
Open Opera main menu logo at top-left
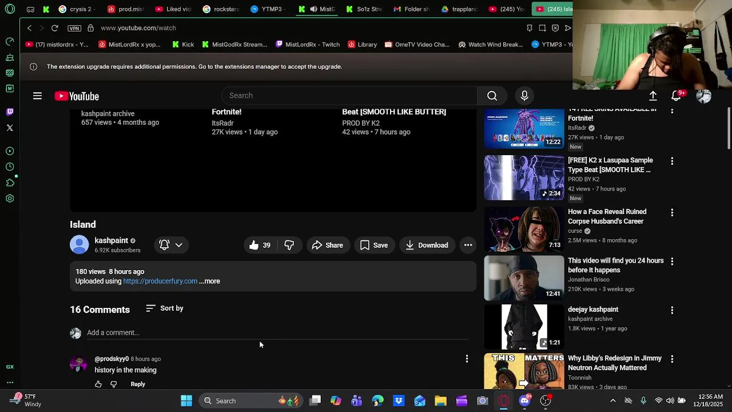(x=10, y=9)
